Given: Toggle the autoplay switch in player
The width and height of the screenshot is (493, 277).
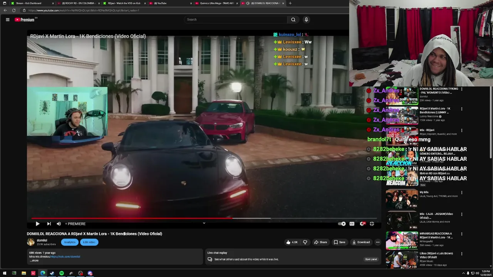Looking at the screenshot, I should point(342,224).
